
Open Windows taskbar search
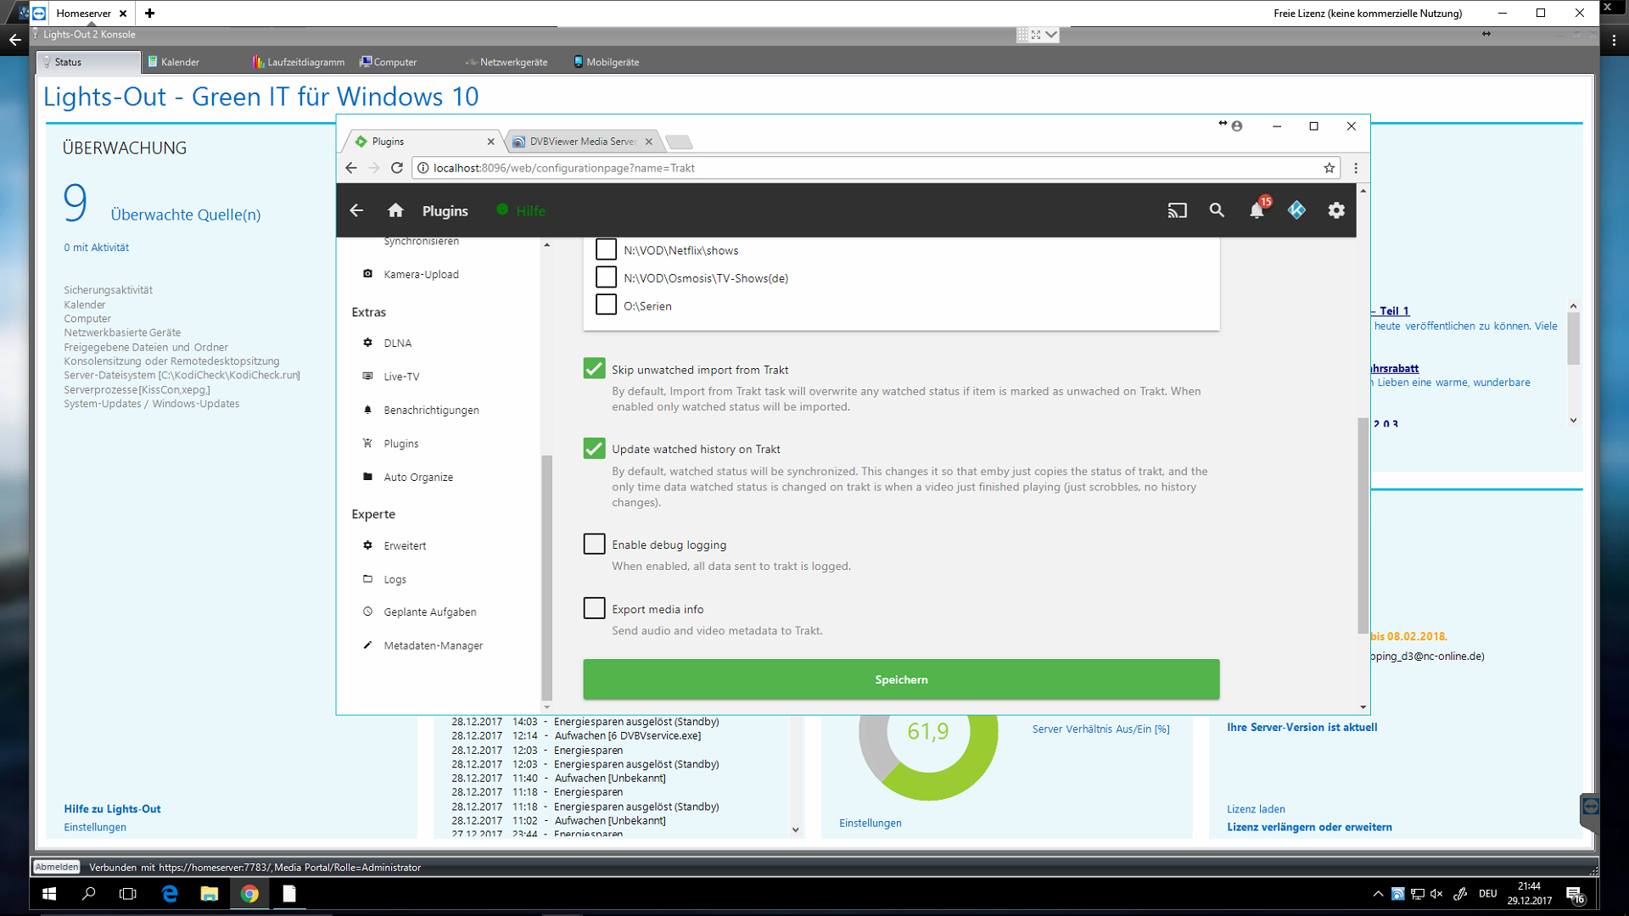point(88,894)
